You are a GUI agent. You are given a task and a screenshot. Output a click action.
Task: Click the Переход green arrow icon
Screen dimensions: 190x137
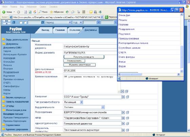pos(107,17)
